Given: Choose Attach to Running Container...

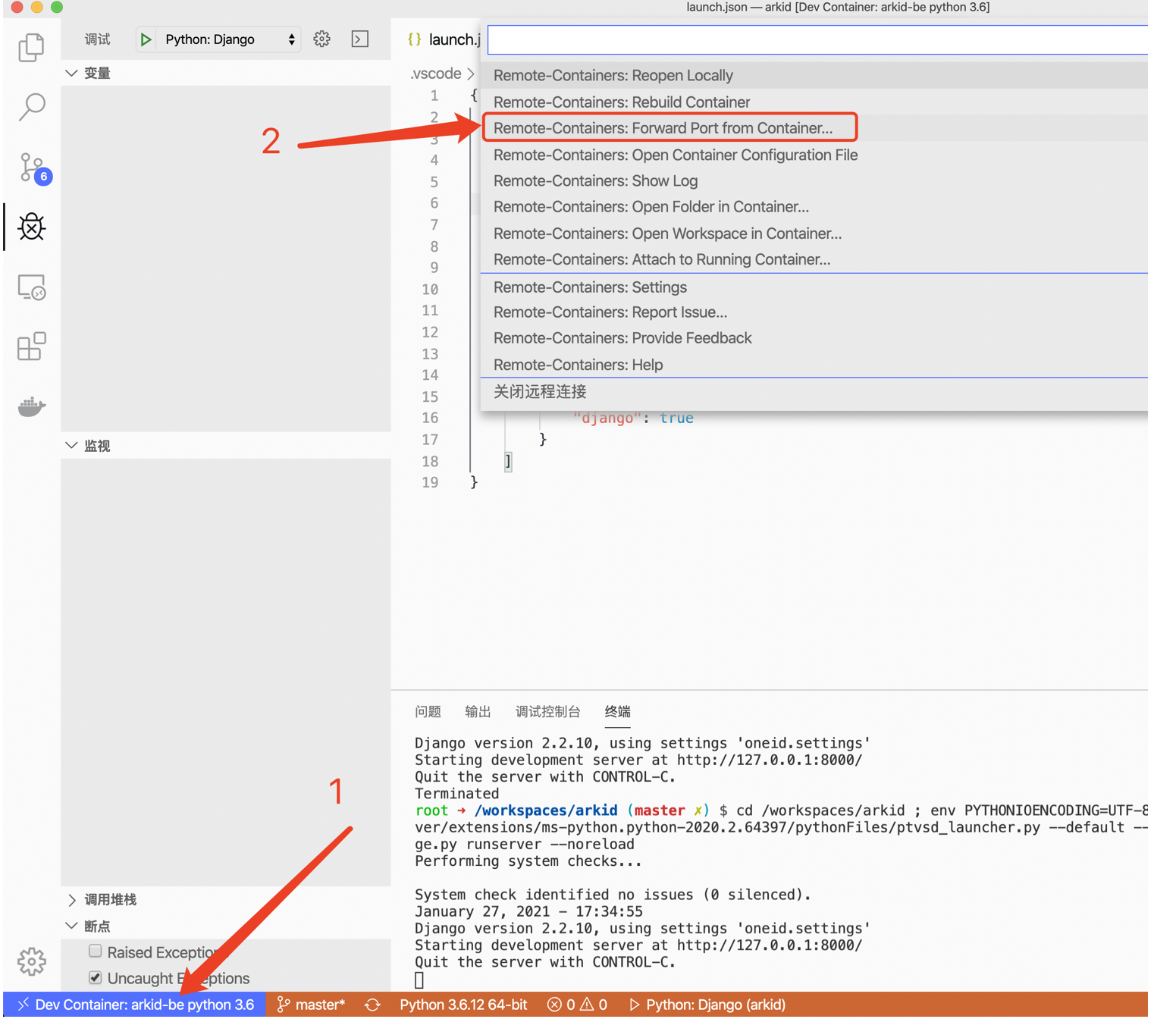Looking at the screenshot, I should point(814,259).
